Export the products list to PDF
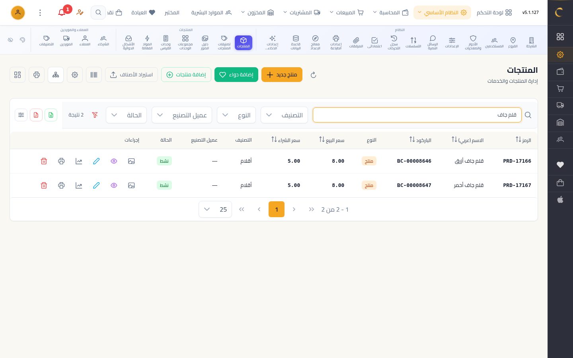 point(36,115)
